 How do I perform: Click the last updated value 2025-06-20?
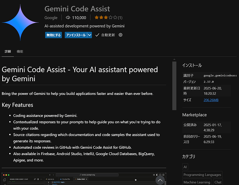[x=213, y=91]
